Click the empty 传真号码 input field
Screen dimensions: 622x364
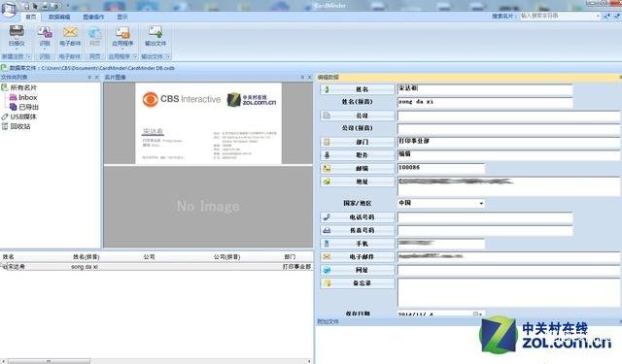click(485, 230)
